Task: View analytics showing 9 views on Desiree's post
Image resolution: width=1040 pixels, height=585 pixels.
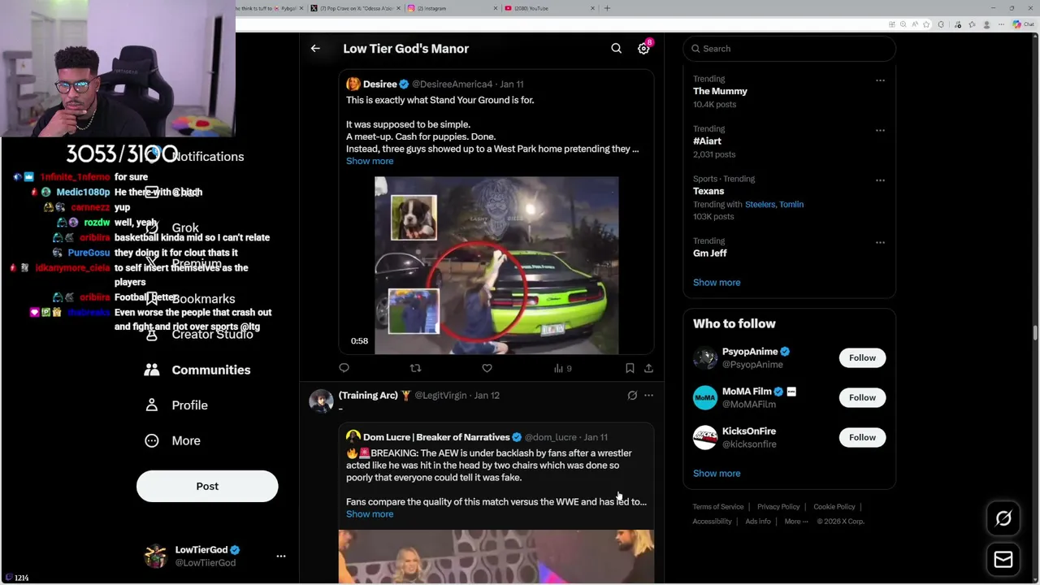Action: (x=562, y=368)
